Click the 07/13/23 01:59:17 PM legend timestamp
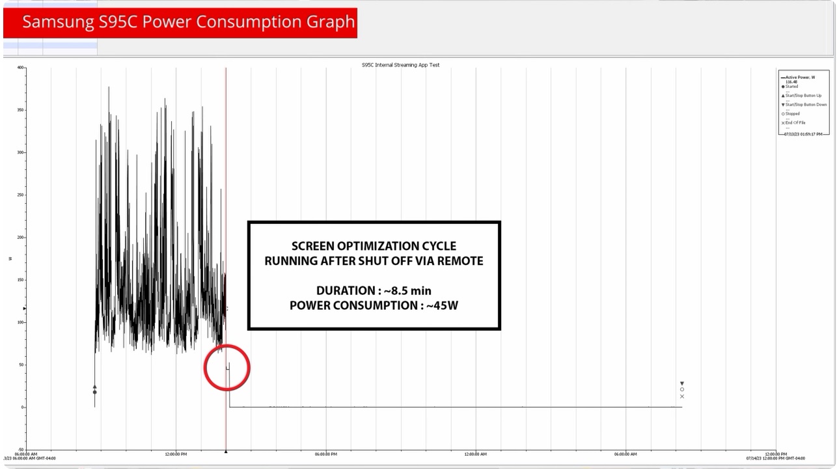The image size is (837, 470). click(x=803, y=134)
